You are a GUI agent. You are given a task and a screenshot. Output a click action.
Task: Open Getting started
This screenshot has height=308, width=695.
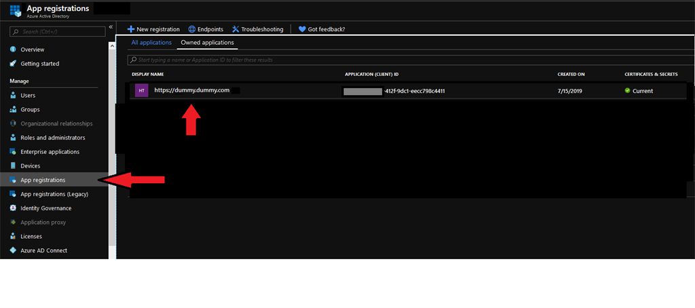pos(40,64)
